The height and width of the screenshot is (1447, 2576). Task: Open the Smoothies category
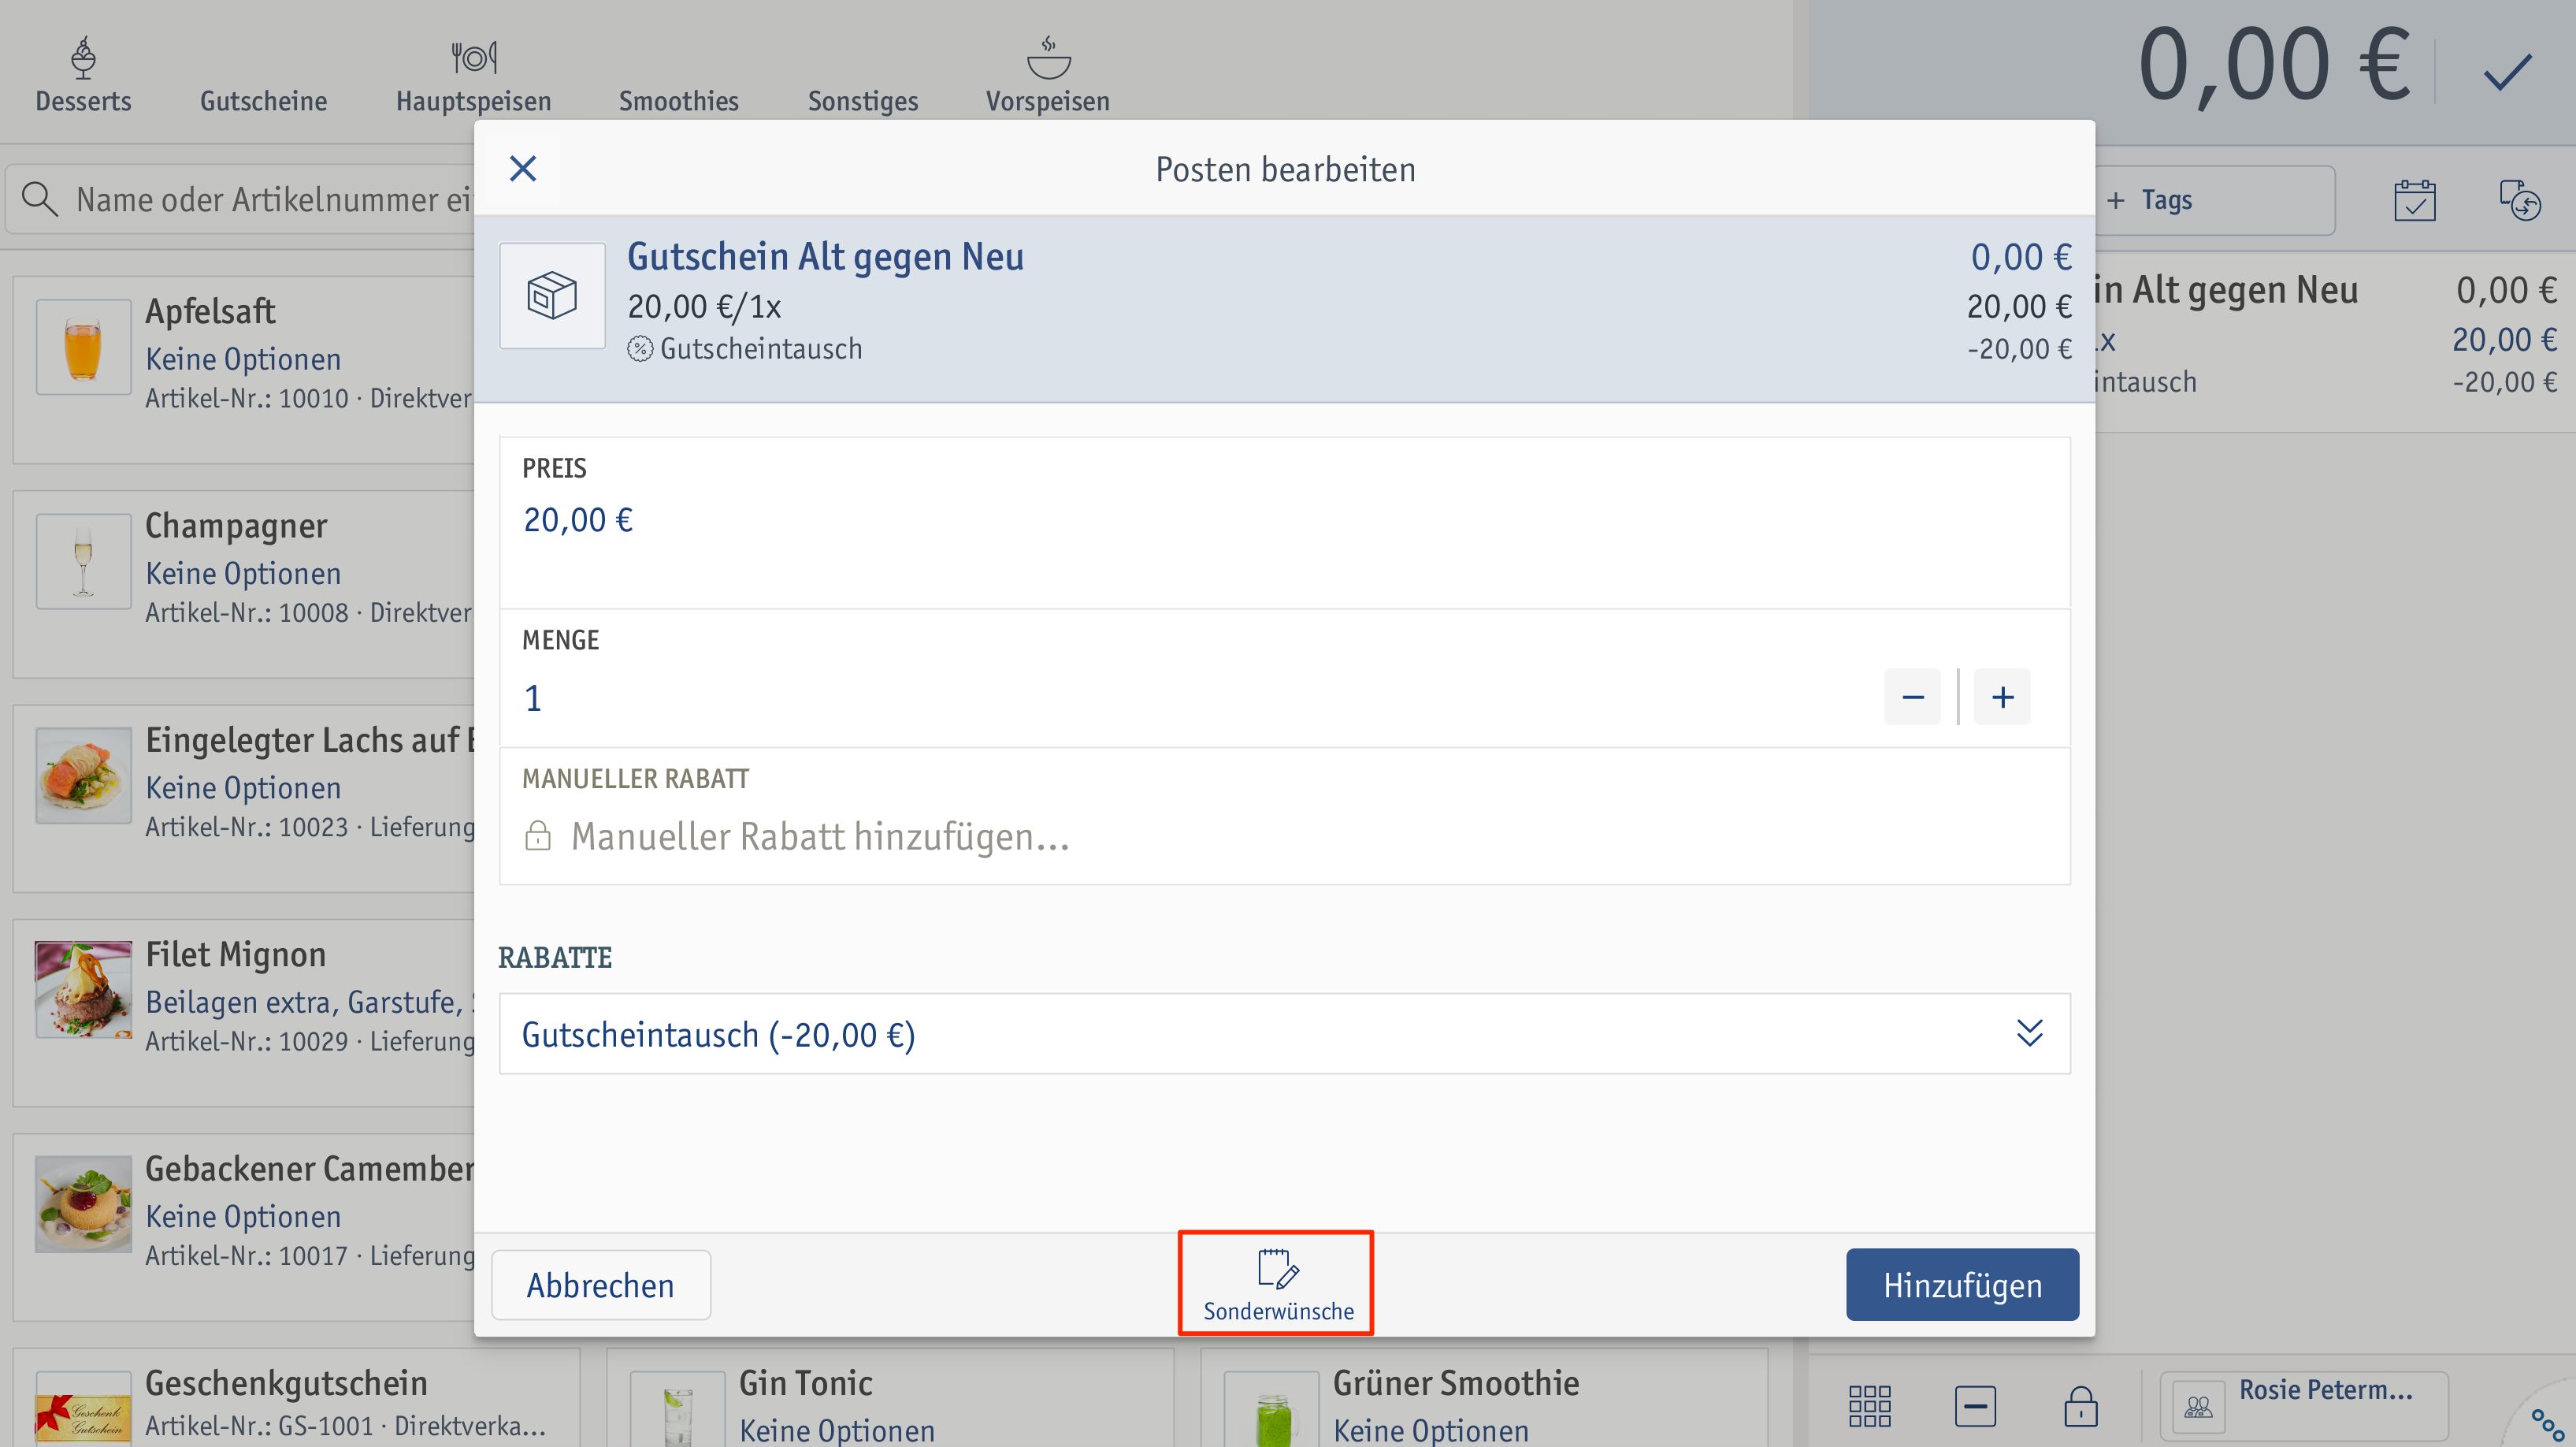679,101
